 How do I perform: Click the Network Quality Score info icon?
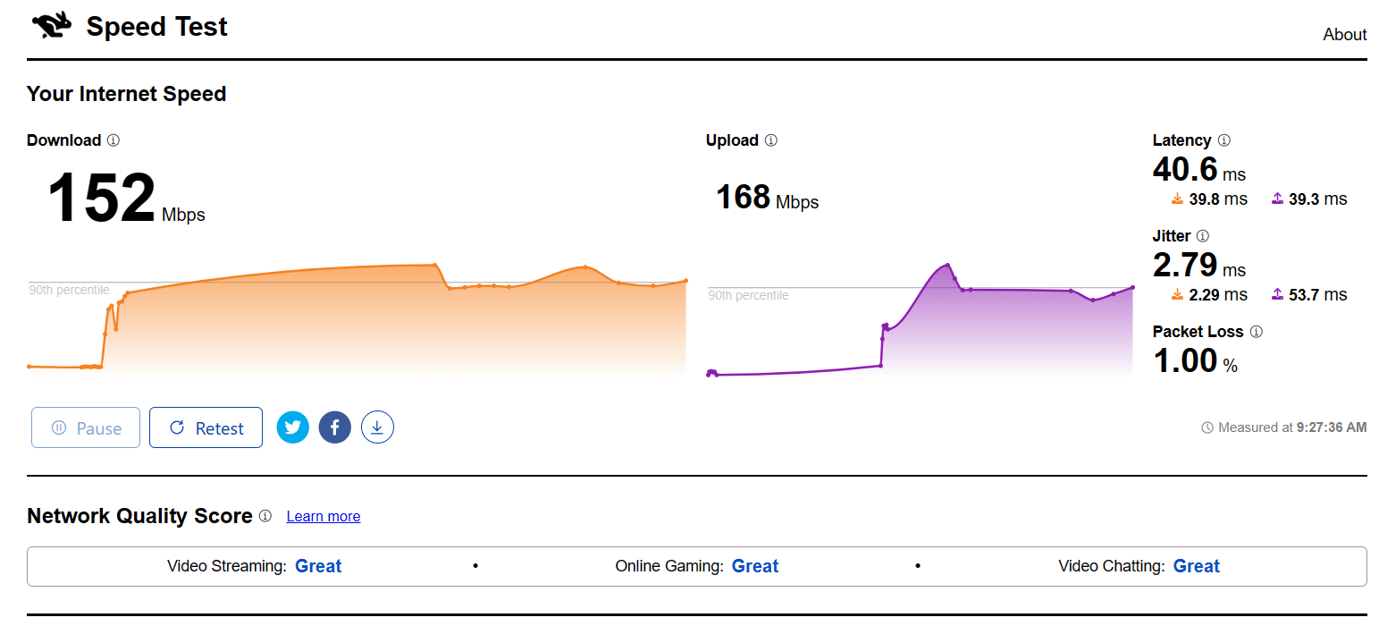point(265,516)
